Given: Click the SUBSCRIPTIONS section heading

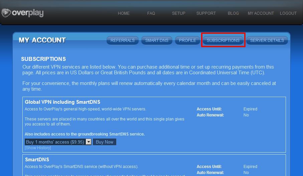Looking at the screenshot, I should coord(43,59).
